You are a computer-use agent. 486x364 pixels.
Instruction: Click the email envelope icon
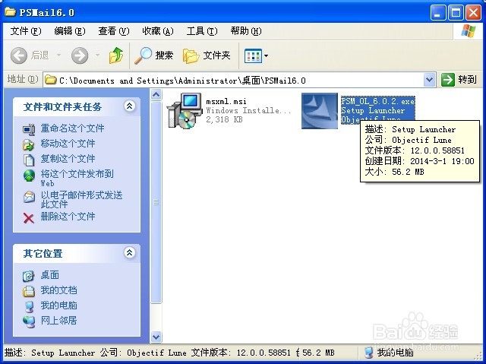[29, 197]
